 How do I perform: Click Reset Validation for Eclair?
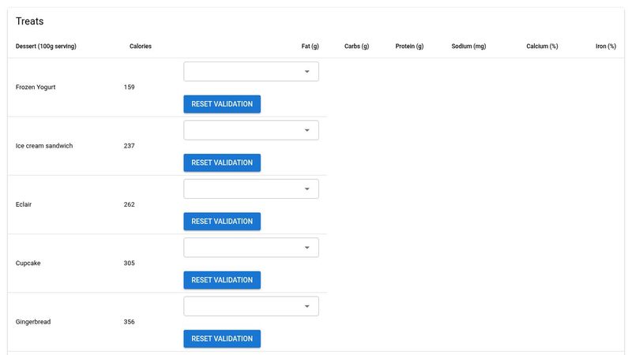click(222, 222)
